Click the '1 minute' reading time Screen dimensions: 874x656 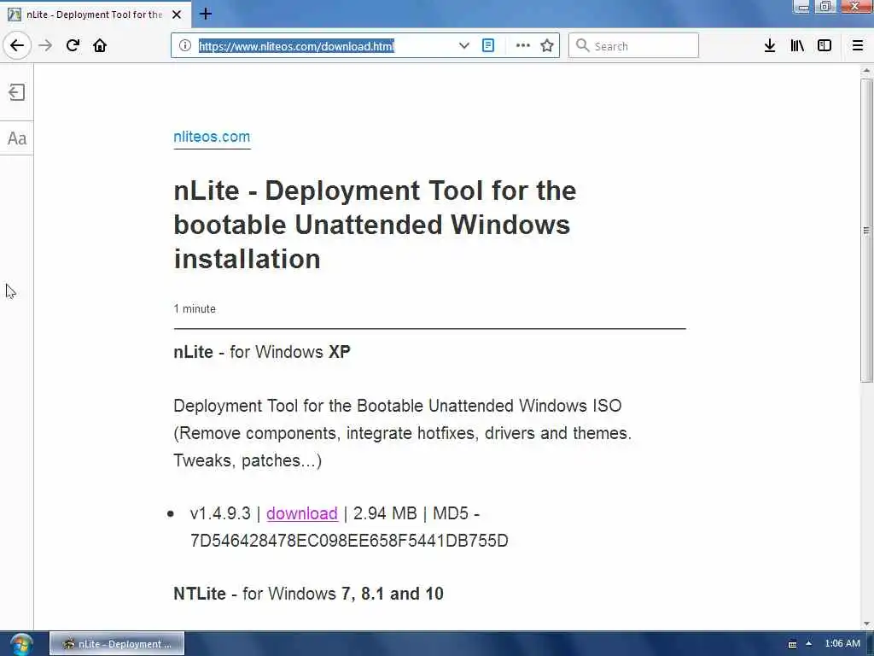(195, 308)
